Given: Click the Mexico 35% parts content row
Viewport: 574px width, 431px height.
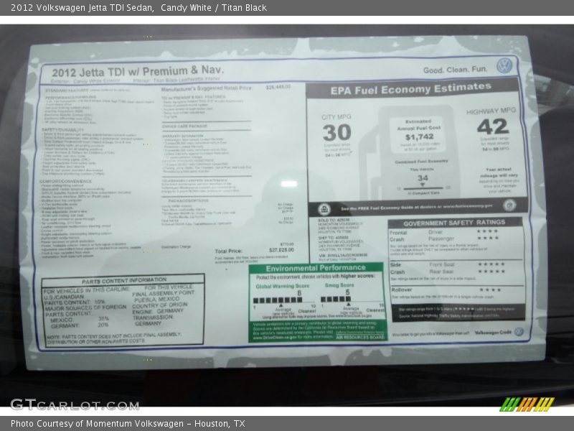Looking at the screenshot, I should 79,320.
